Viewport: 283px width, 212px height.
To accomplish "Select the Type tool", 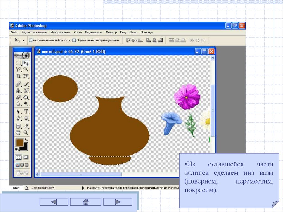I will coord(26,111).
